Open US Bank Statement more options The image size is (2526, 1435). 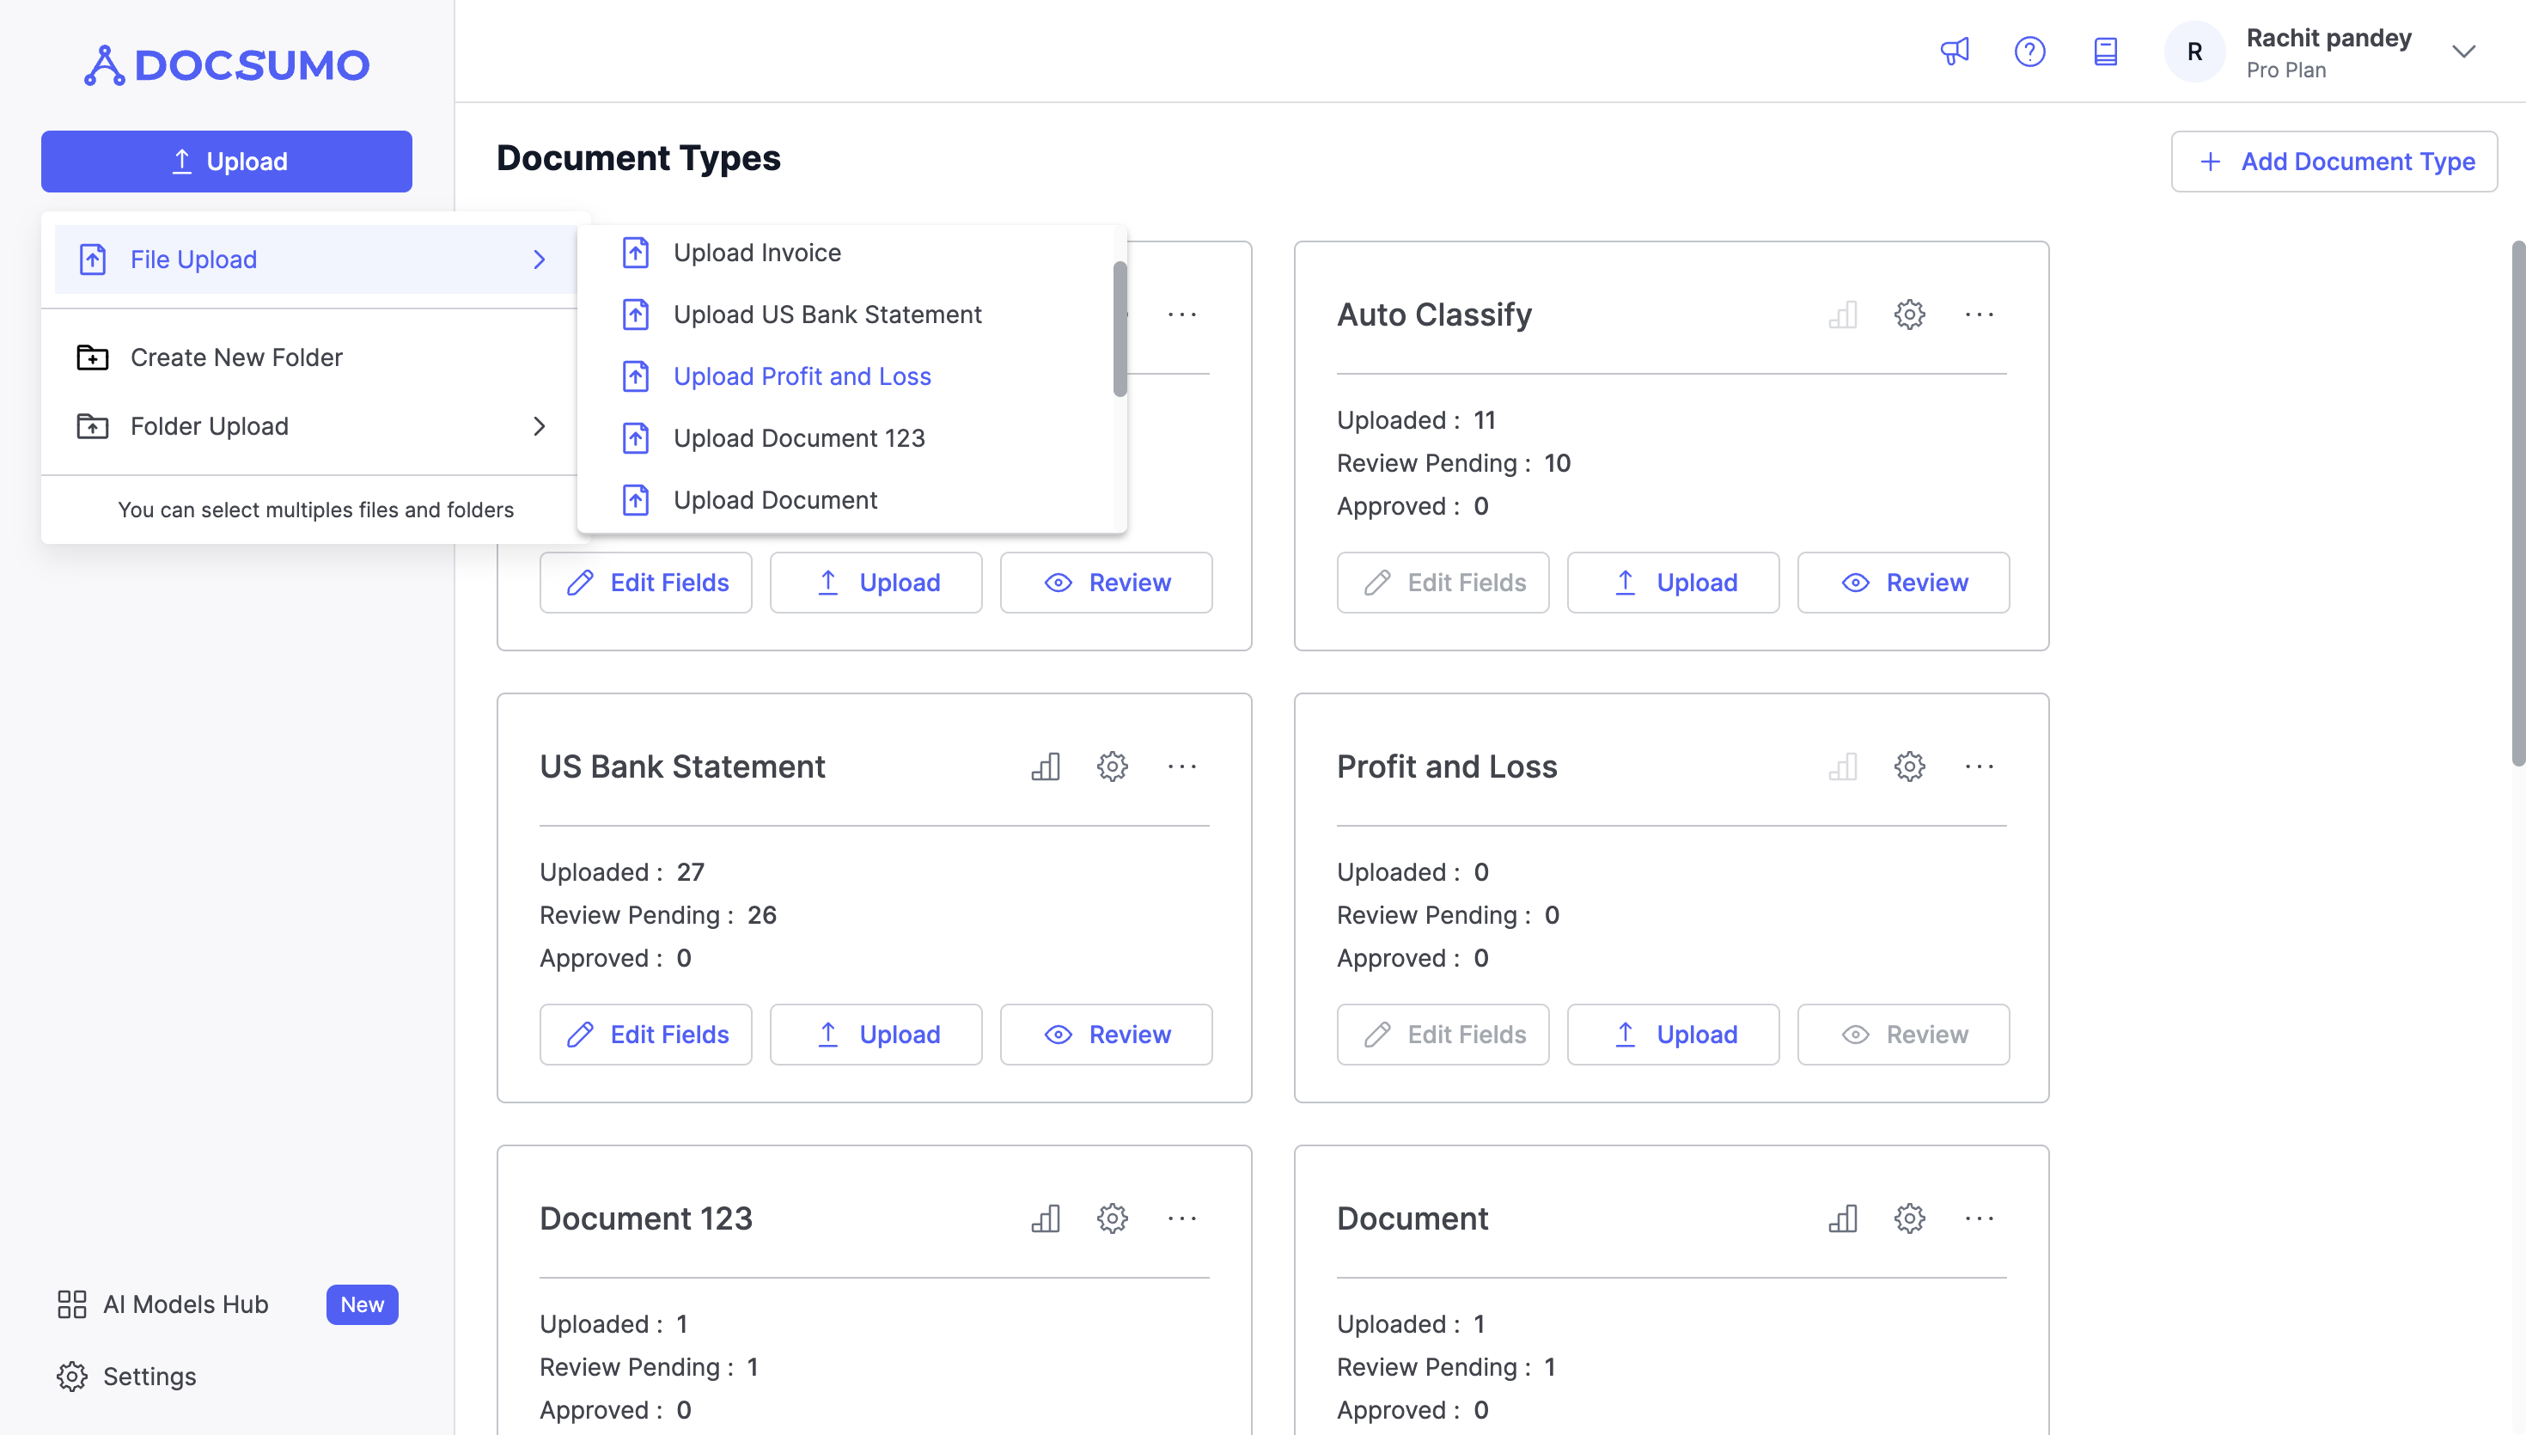[1182, 766]
